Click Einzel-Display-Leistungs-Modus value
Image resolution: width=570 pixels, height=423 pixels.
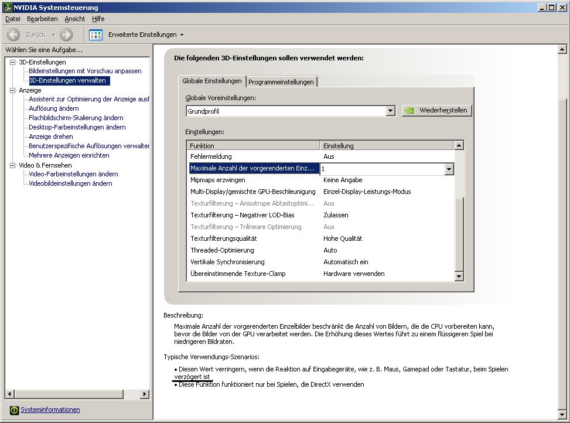[x=367, y=192]
